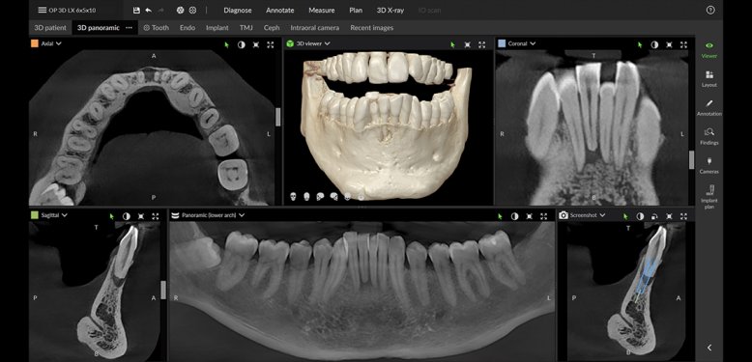752x362 pixels.
Task: Select the front-facing skull orientation preset
Action: (293, 196)
